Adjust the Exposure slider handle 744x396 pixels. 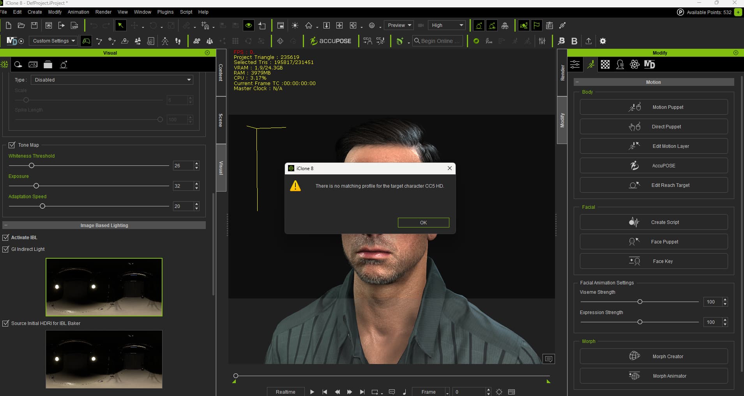point(36,186)
